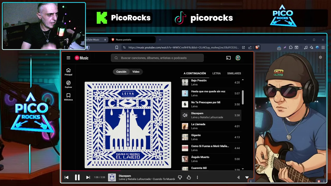
Task: Play Bajo Presión from the queue
Action: pyautogui.click(x=211, y=82)
